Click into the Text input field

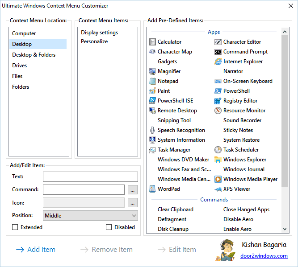[90, 177]
